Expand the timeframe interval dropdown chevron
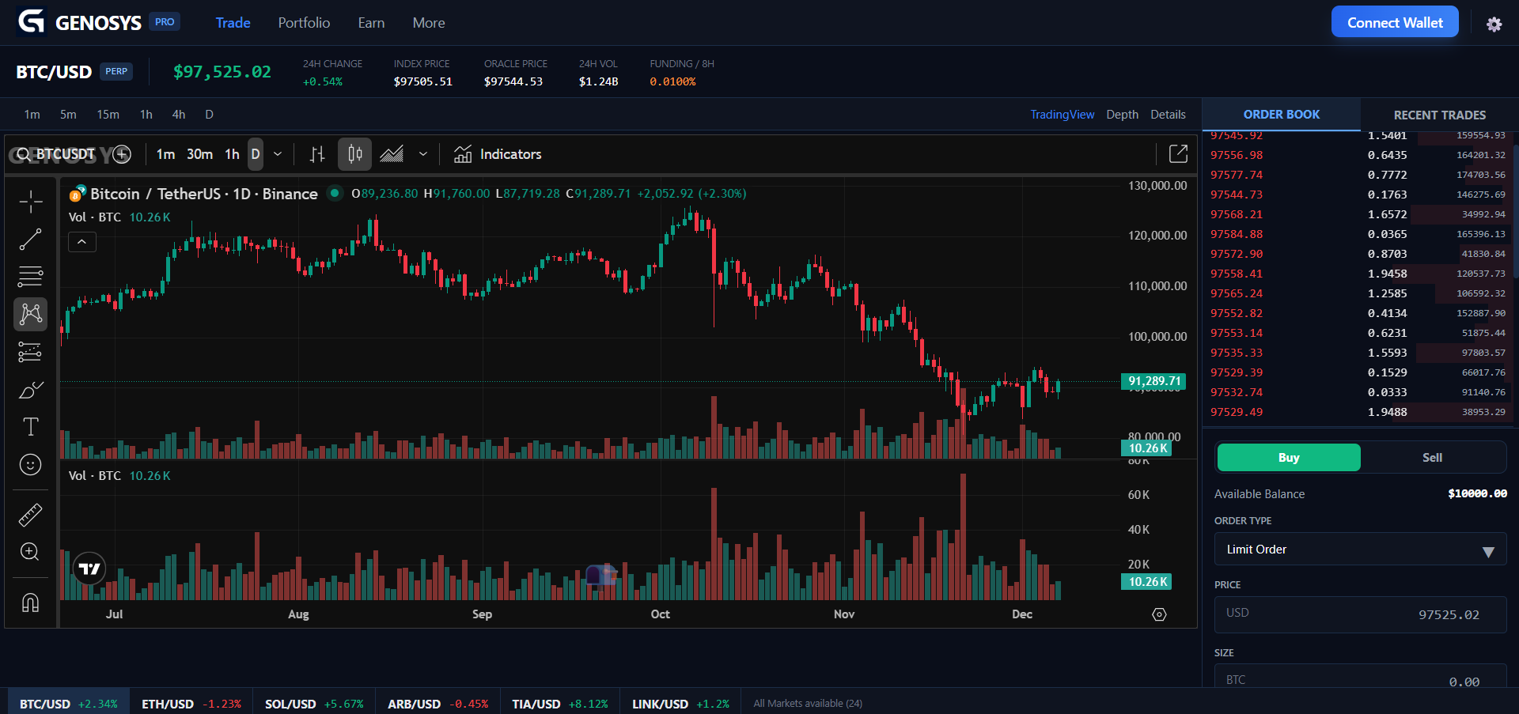The height and width of the screenshot is (714, 1519). point(278,154)
